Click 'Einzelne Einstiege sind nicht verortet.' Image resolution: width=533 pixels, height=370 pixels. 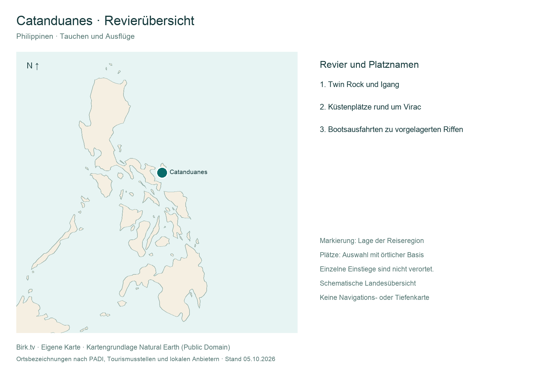click(377, 269)
